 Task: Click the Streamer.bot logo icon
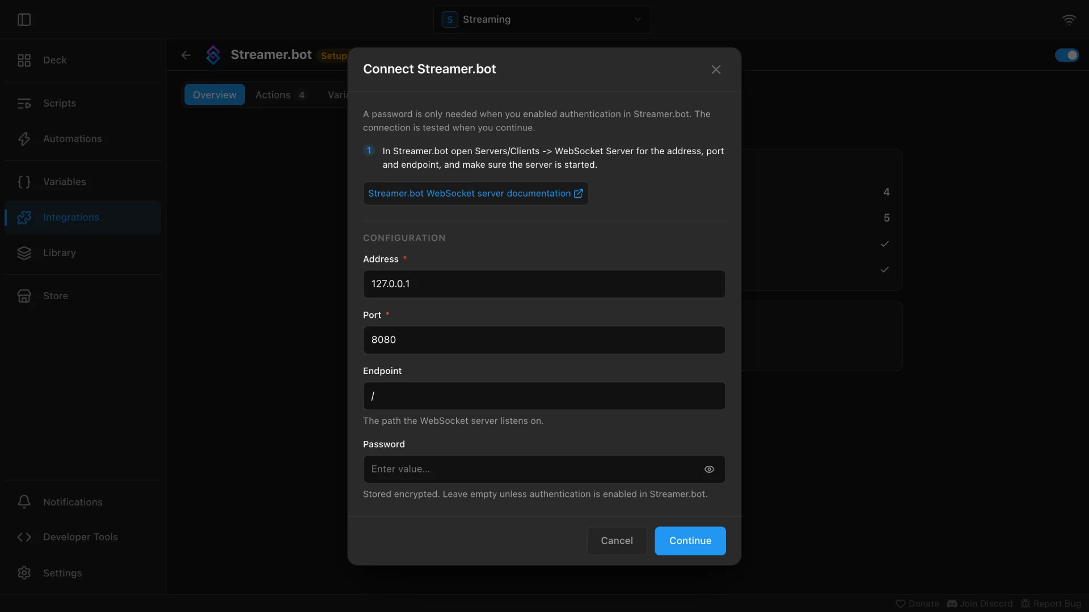(x=213, y=55)
